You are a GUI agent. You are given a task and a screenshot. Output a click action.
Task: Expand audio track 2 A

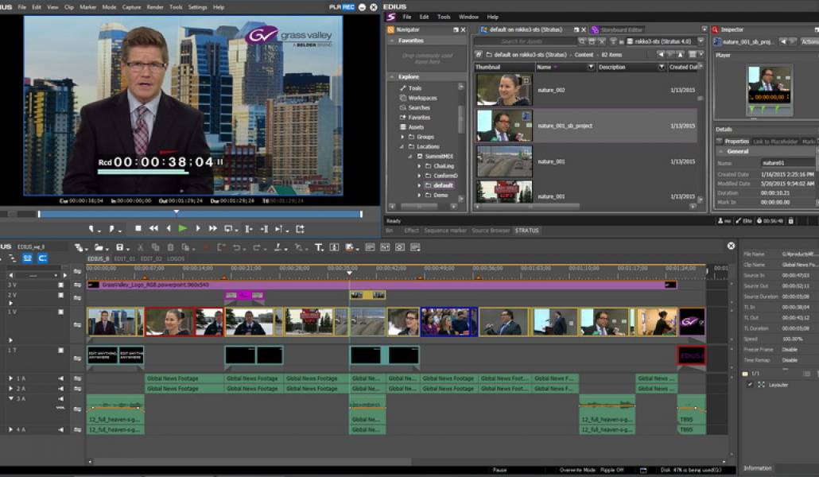10,389
